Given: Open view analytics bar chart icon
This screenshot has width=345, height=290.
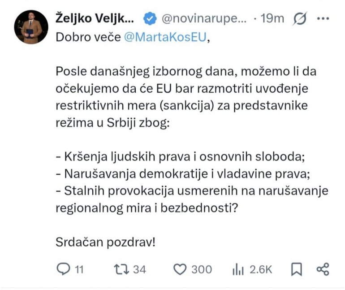Looking at the screenshot, I should 237,269.
